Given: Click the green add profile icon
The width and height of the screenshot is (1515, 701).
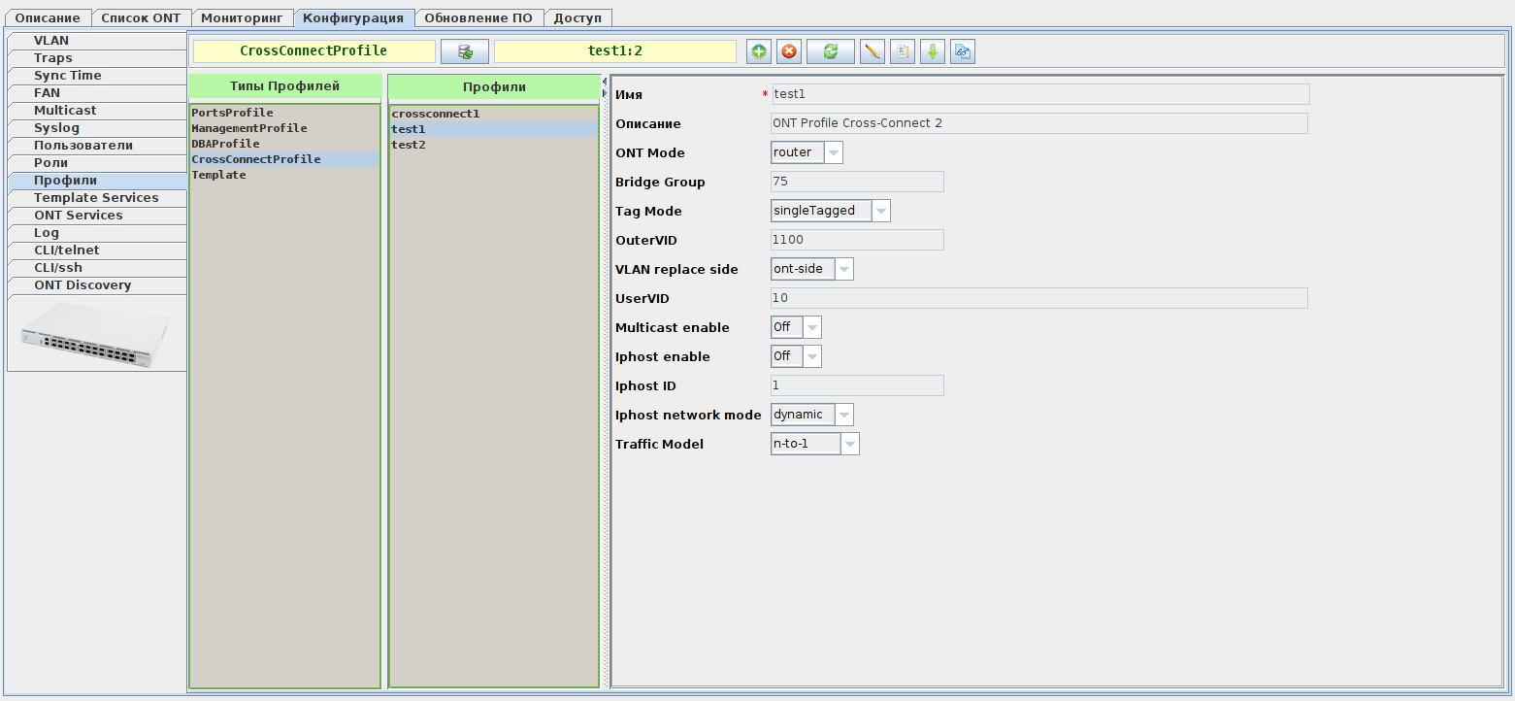Looking at the screenshot, I should coord(759,51).
